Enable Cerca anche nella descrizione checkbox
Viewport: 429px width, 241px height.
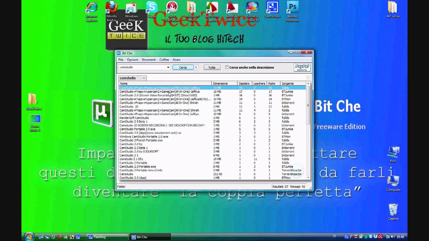227,67
